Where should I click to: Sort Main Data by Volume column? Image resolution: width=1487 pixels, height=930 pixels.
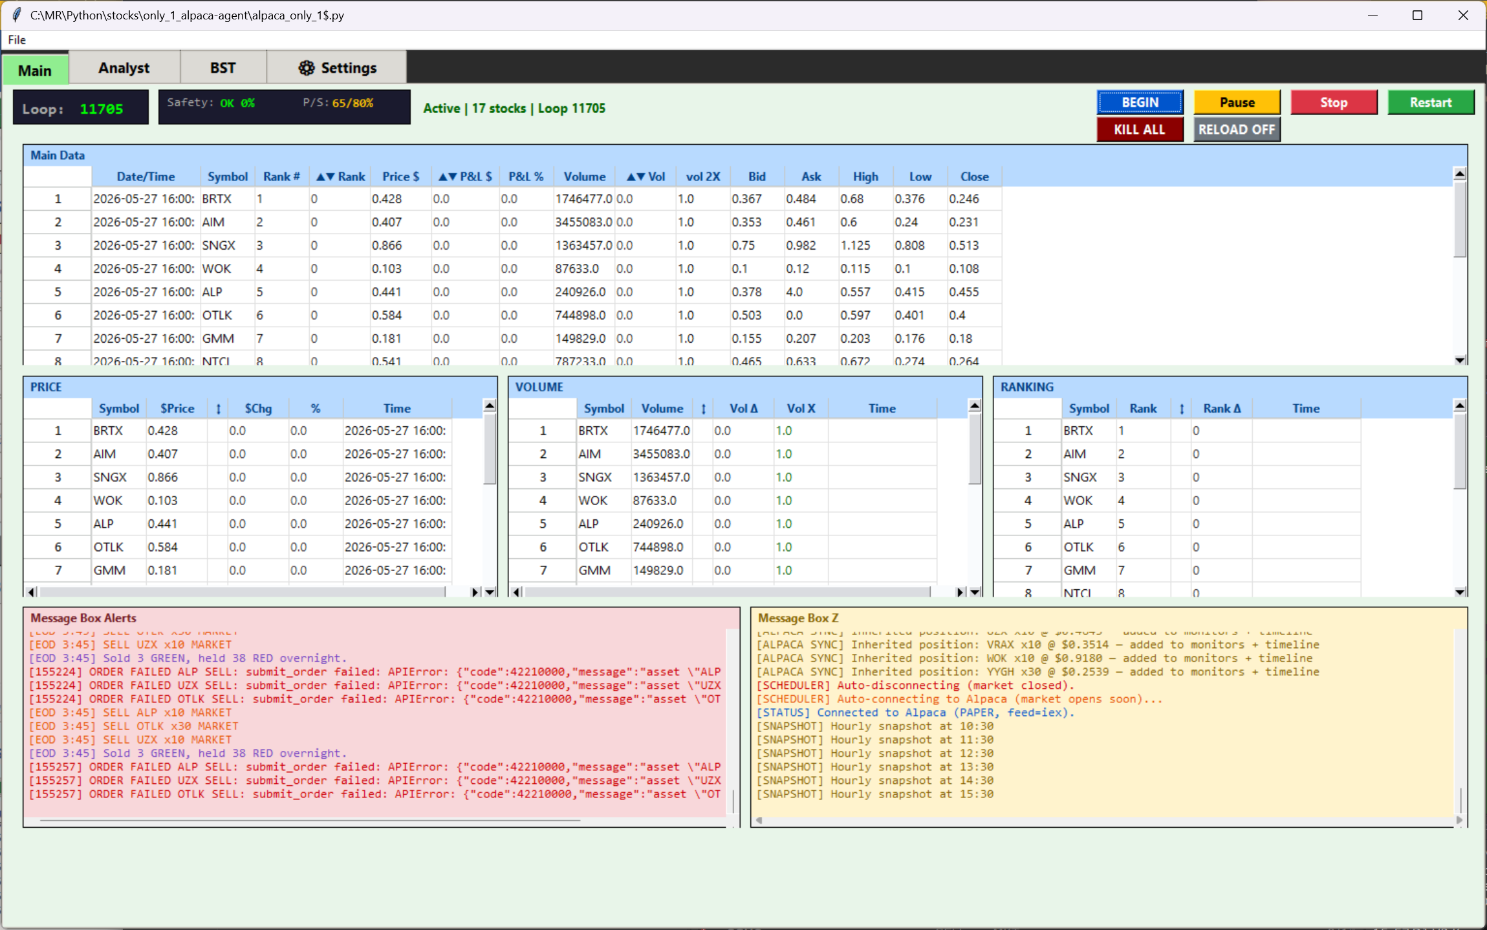(x=584, y=177)
